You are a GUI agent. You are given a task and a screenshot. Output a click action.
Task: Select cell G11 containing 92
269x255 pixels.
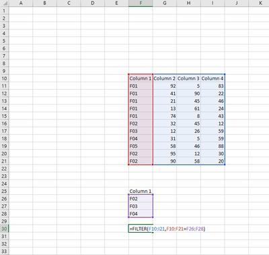pyautogui.click(x=165, y=86)
